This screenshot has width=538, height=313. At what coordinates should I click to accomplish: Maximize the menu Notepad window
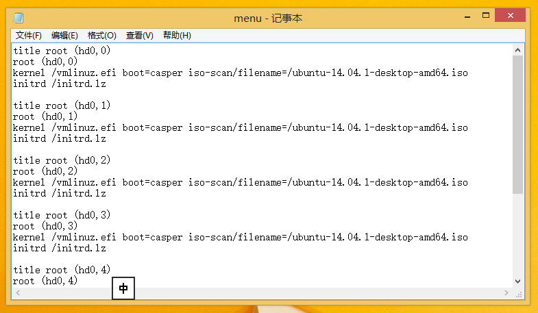(x=485, y=16)
